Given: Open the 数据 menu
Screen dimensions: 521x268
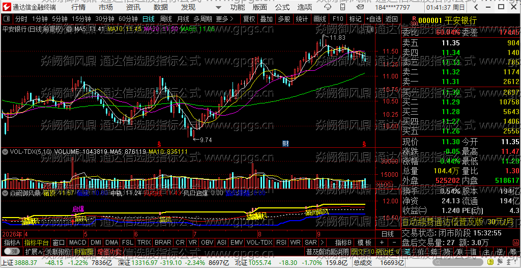Looking at the screenshot, I should tap(161, 7).
